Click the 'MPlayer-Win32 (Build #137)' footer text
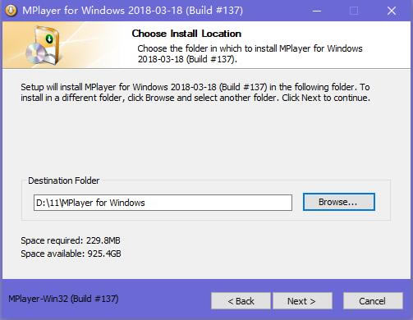This screenshot has width=413, height=320. [x=63, y=299]
